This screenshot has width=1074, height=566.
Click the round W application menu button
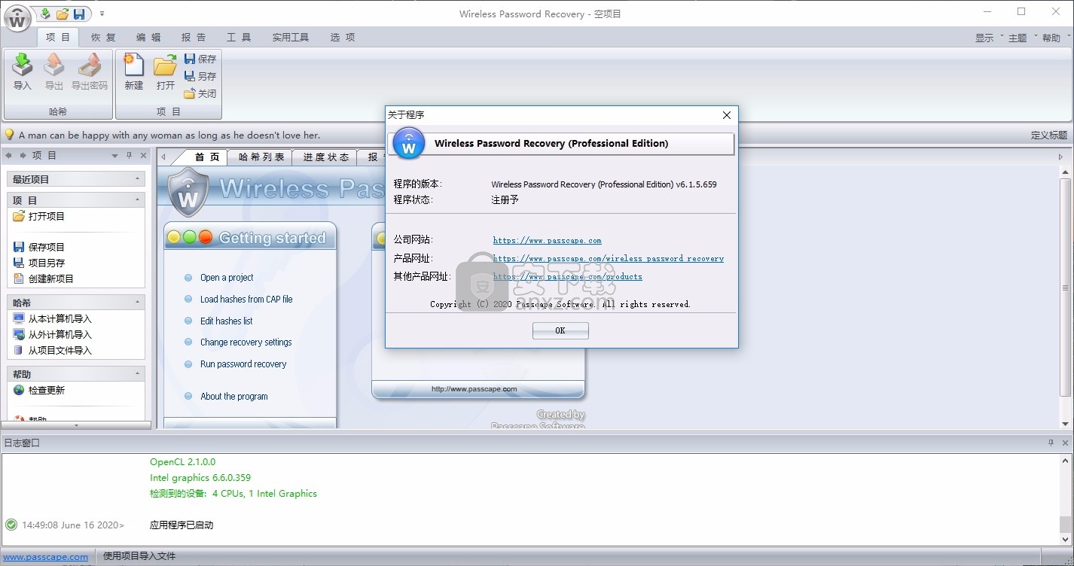click(17, 18)
